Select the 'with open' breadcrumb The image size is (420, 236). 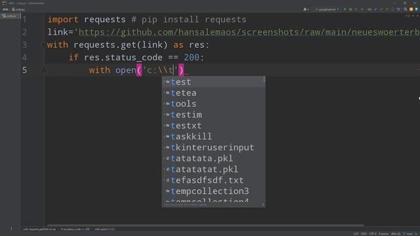pyautogui.click(x=104, y=229)
